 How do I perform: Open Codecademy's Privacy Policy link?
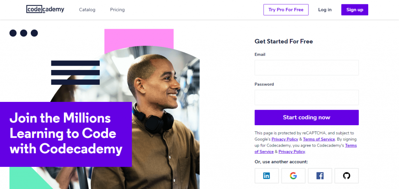[292, 152]
